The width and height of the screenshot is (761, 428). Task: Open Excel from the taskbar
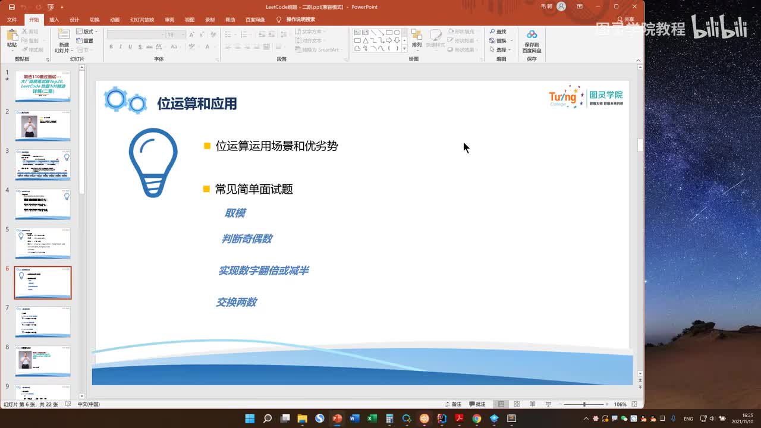[x=372, y=418]
